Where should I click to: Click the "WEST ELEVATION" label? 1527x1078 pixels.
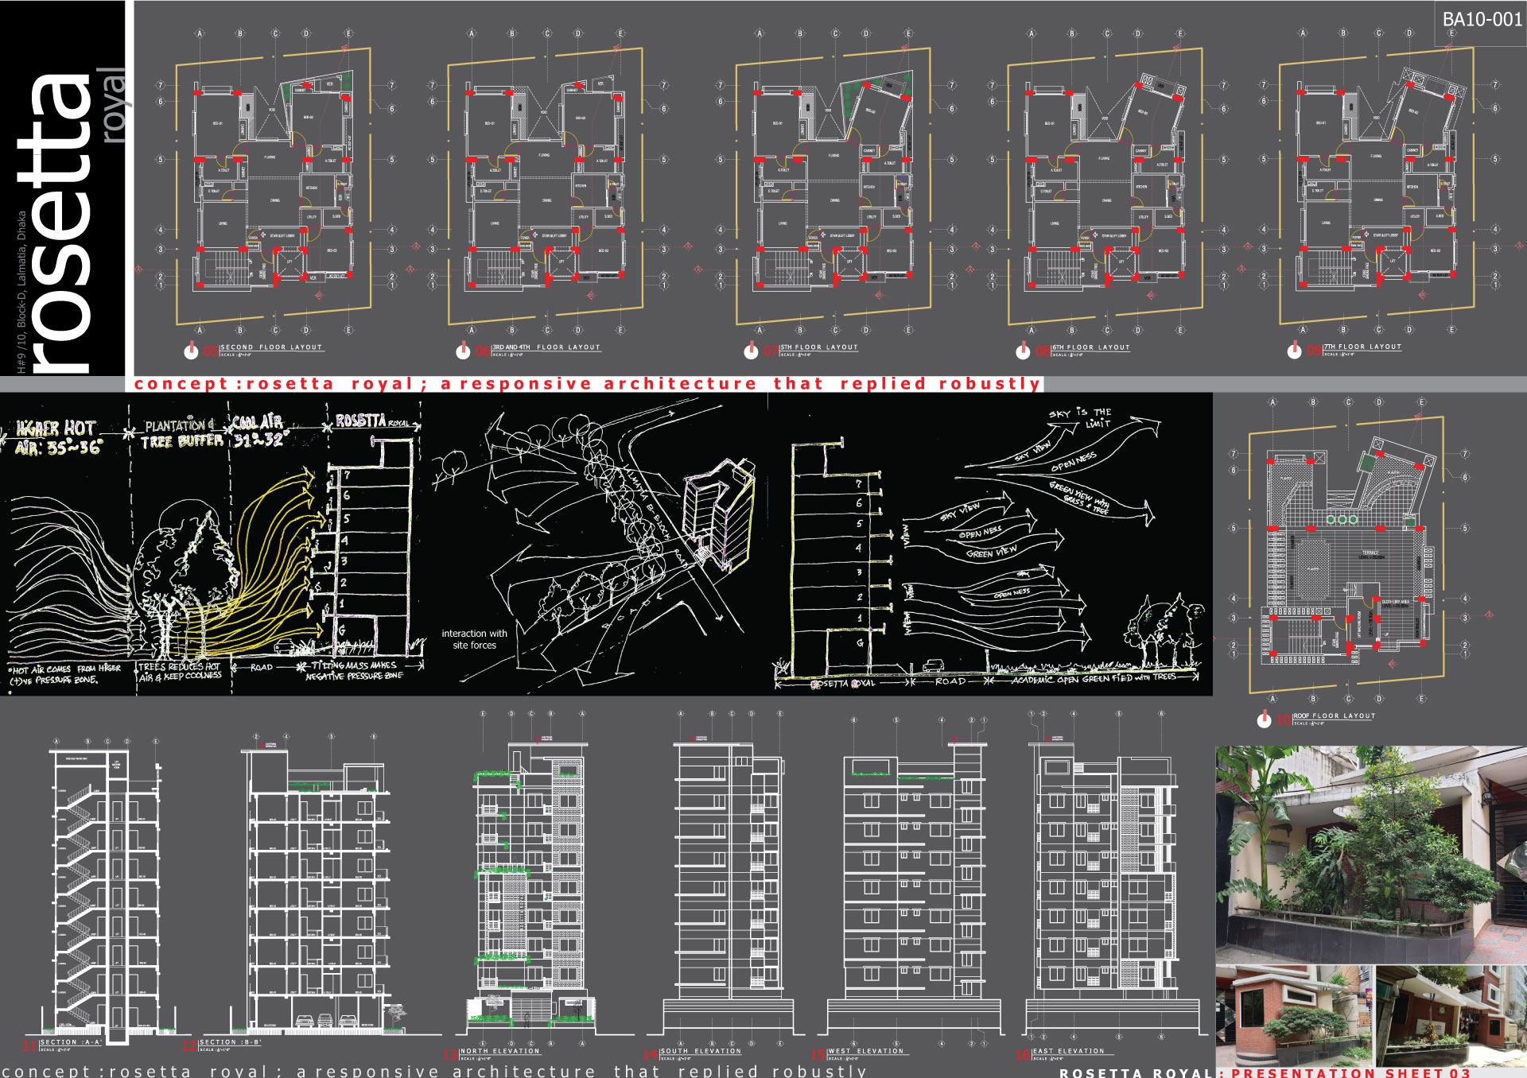(x=865, y=1051)
